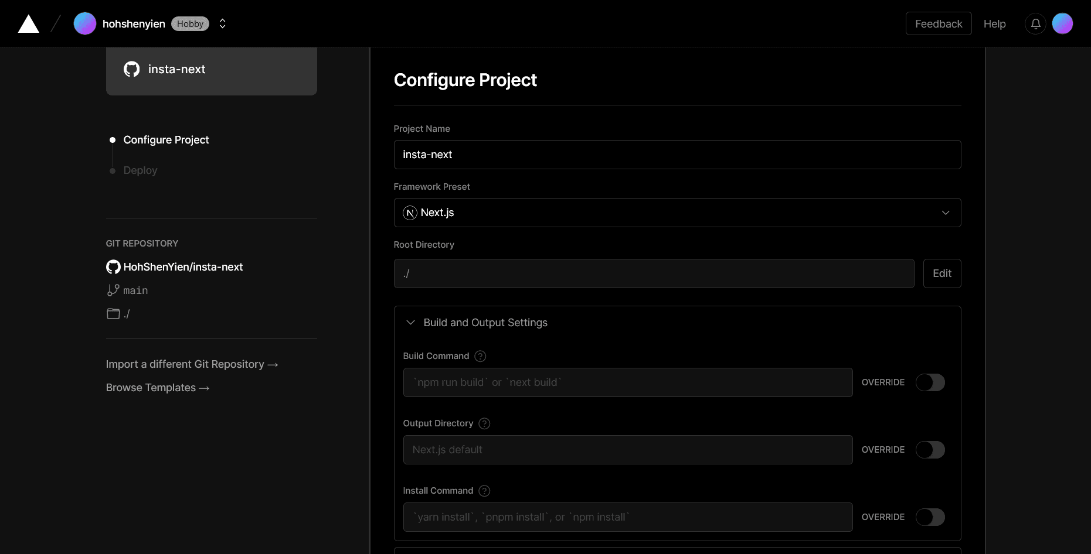Viewport: 1091px width, 554px height.
Task: Click Edit next to Root Directory
Action: (942, 273)
